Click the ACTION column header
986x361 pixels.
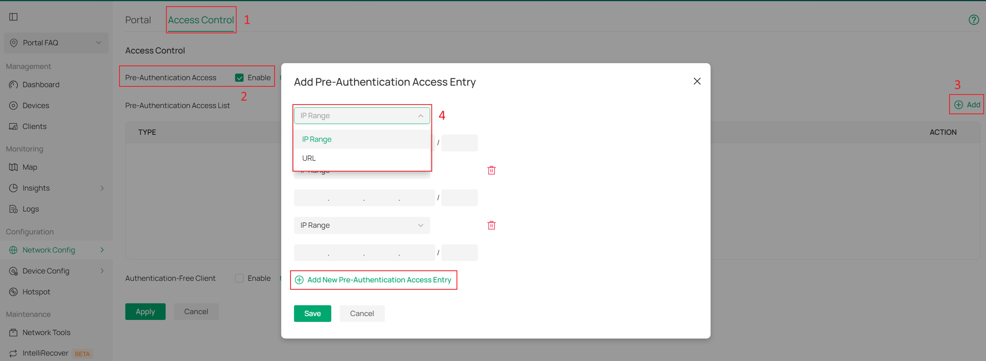tap(943, 133)
